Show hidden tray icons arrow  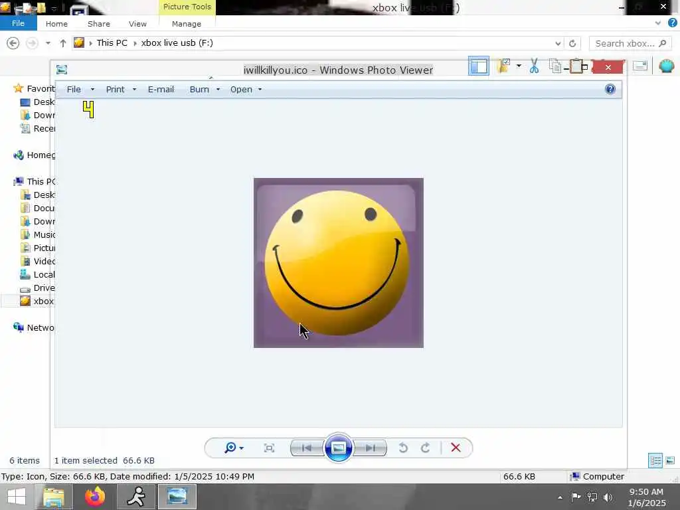tap(560, 497)
